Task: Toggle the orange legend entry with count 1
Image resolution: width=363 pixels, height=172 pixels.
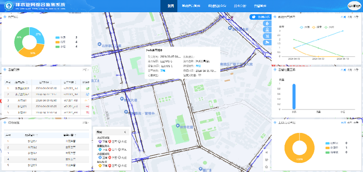Action: pyautogui.click(x=331, y=148)
